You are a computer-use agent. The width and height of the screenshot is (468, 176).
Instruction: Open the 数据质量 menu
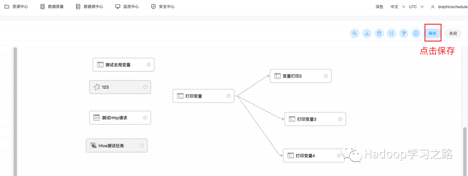(x=52, y=7)
